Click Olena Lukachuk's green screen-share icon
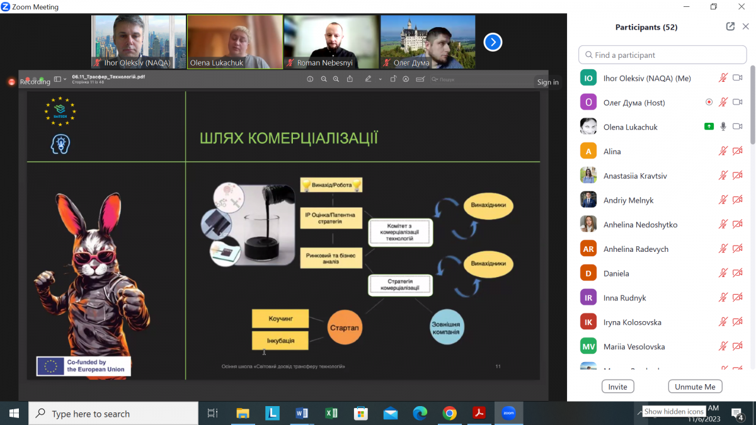The image size is (756, 425). coord(709,127)
